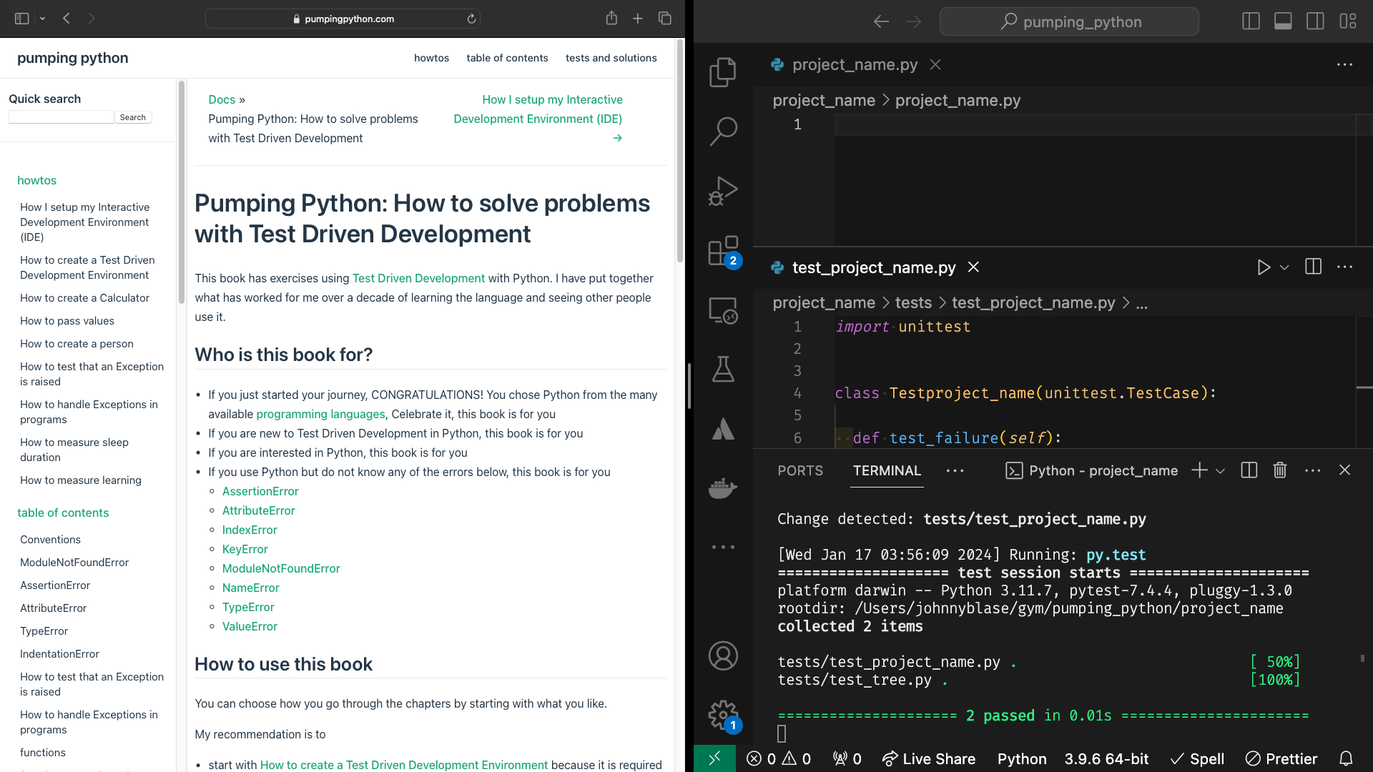Click the Quick search Search button
The width and height of the screenshot is (1373, 772).
tap(133, 117)
